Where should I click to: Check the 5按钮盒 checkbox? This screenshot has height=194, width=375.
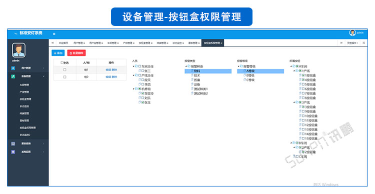tap(303, 84)
